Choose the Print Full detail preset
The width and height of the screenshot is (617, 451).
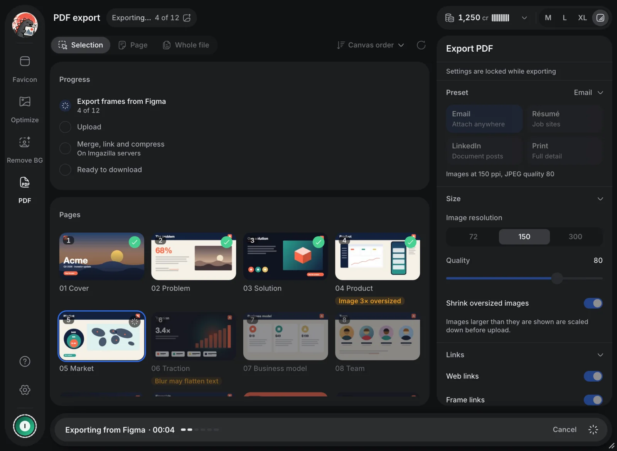(565, 151)
